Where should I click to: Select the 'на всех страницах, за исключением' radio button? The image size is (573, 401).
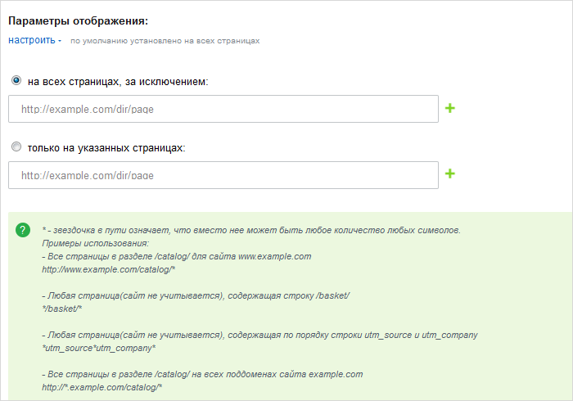point(16,80)
